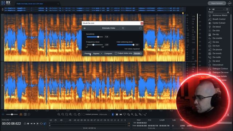Select the lasso selection tool
The image size is (233, 131).
[125, 114]
